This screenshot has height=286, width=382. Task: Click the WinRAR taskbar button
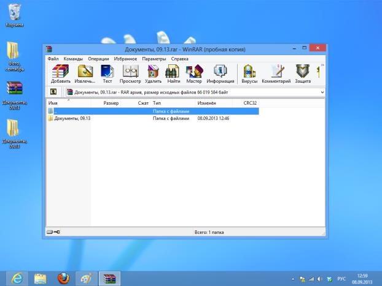click(x=110, y=279)
